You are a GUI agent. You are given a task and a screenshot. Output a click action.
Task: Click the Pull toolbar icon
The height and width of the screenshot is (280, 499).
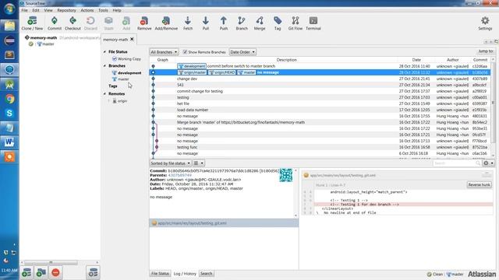(206, 23)
